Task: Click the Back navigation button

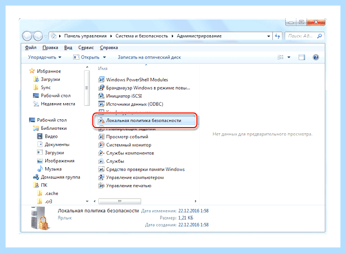Action: 27,36
